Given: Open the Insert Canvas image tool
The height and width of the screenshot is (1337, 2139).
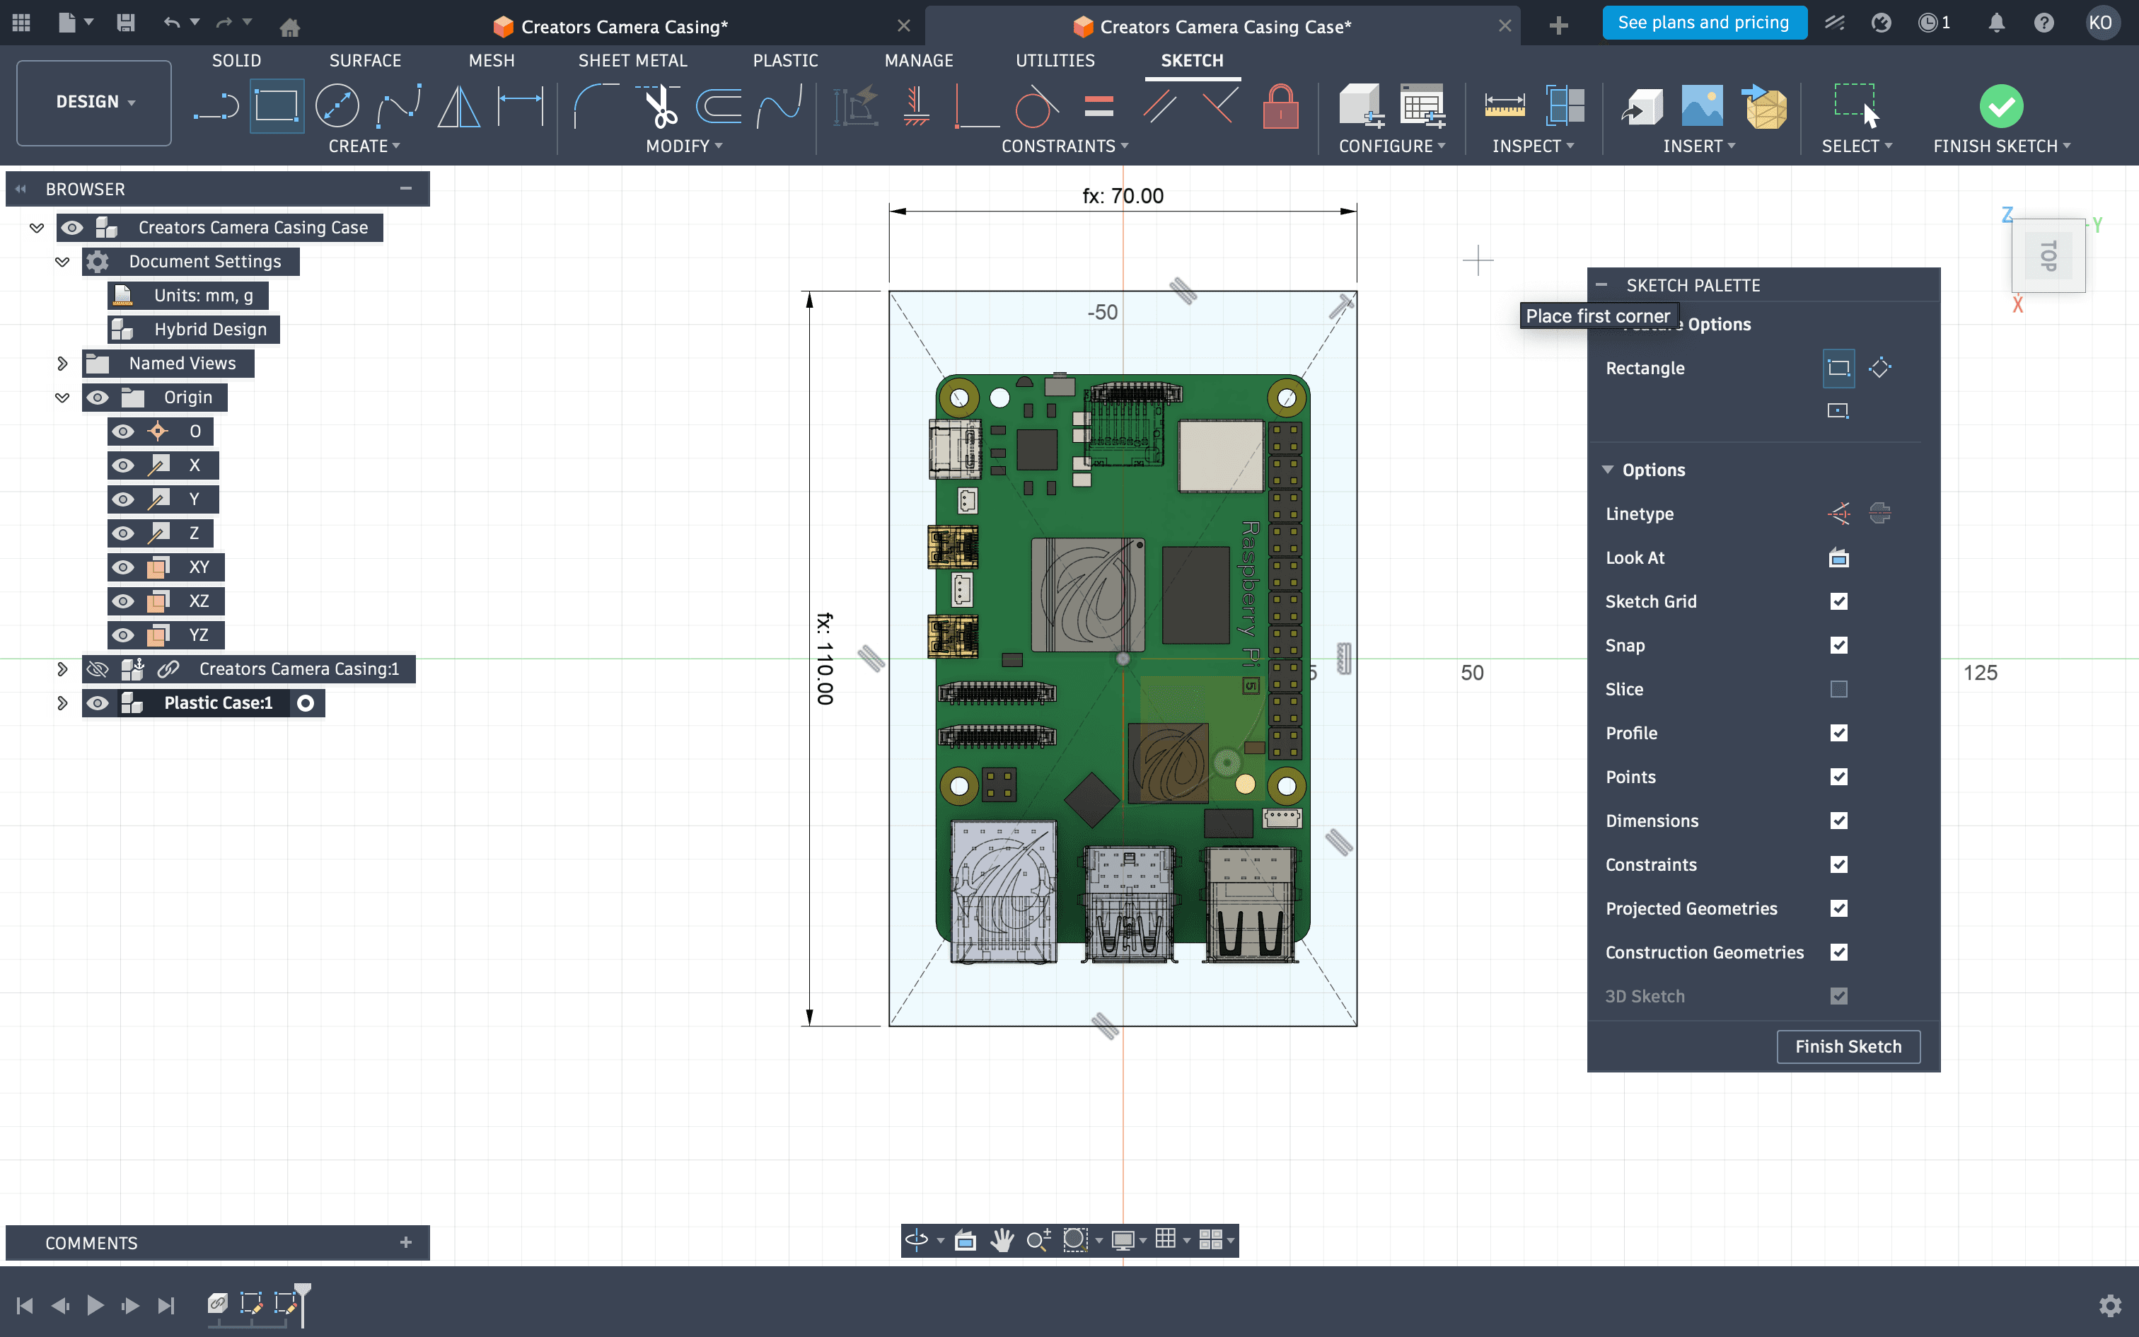Looking at the screenshot, I should [x=1701, y=107].
